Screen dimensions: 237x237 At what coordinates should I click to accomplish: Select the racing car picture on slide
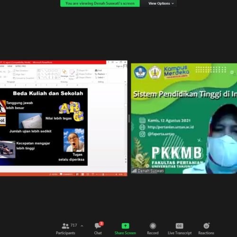[x=8, y=149]
